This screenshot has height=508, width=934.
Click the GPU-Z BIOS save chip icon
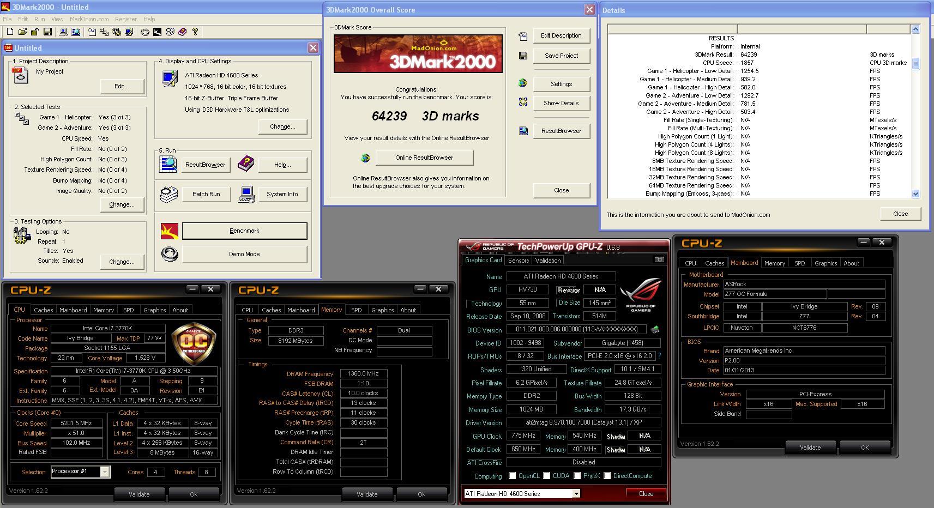tap(655, 330)
